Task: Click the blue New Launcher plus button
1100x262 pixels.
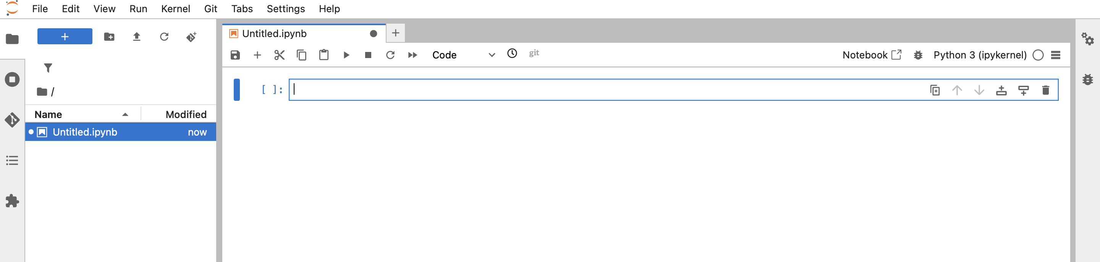Action: coord(65,37)
